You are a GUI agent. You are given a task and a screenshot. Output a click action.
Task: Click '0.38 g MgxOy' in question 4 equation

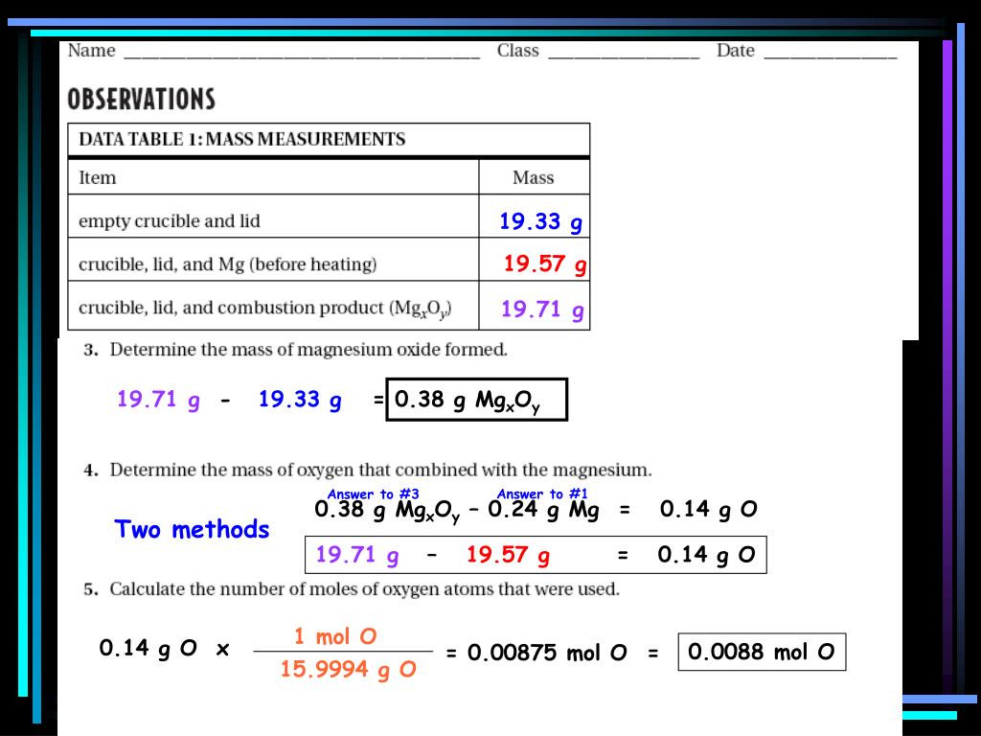(387, 511)
